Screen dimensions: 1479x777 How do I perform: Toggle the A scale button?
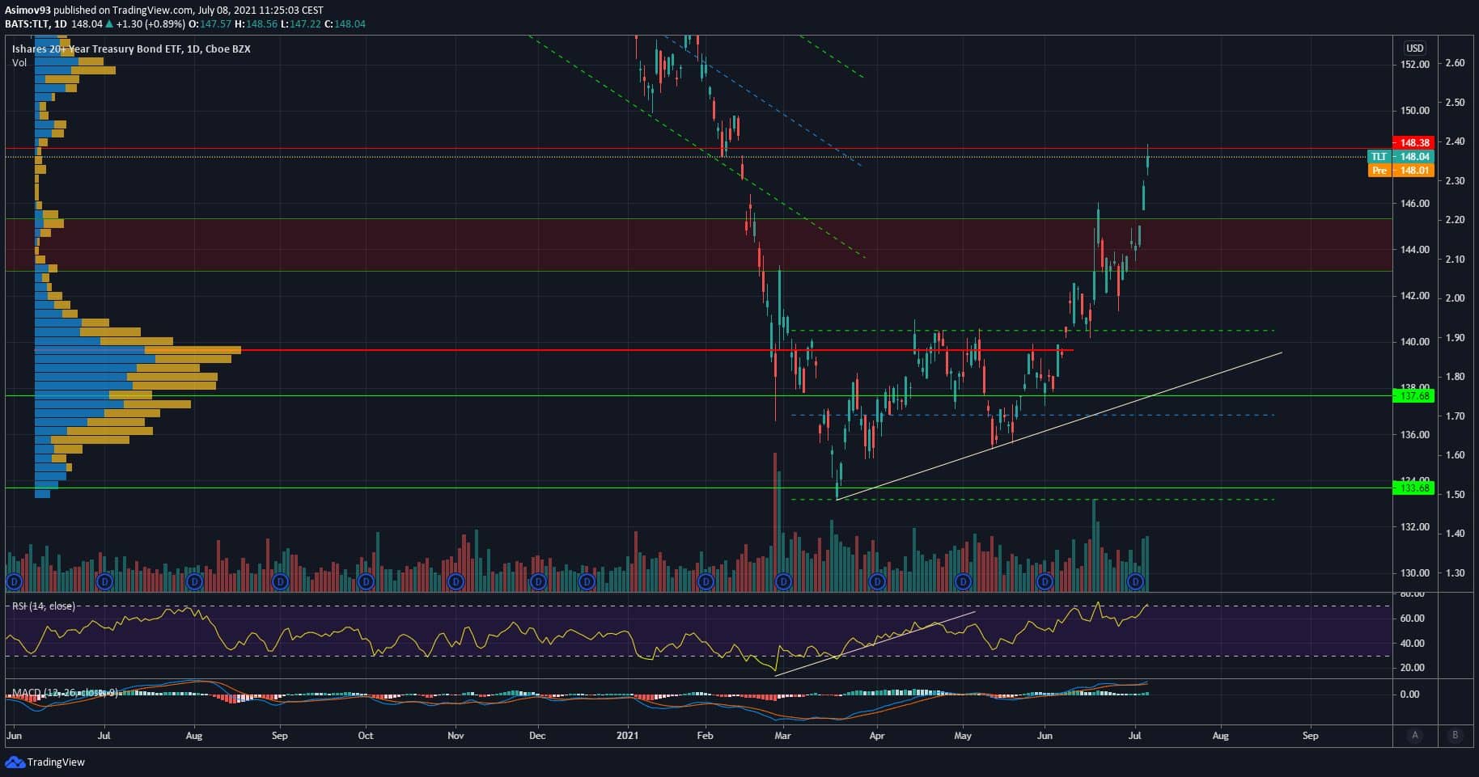coord(1415,736)
